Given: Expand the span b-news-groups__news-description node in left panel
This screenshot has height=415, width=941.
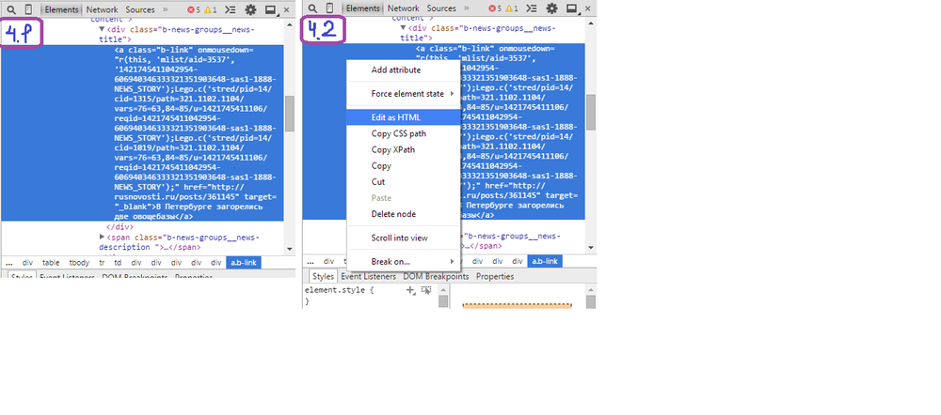Looking at the screenshot, I should (x=103, y=237).
